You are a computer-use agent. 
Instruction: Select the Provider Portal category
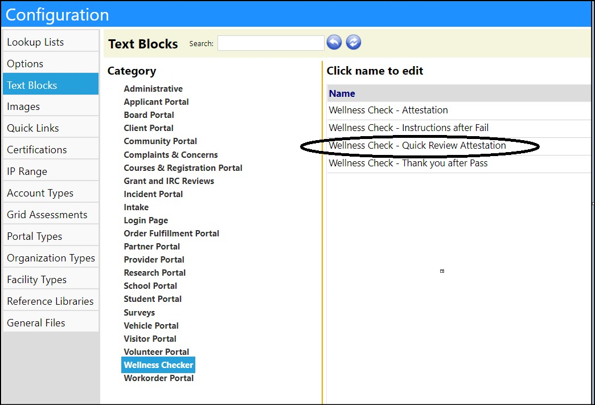tap(154, 259)
